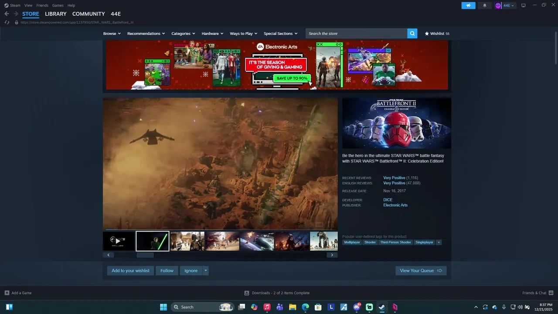The width and height of the screenshot is (558, 314).
Task: Open the notifications bell
Action: point(485,5)
